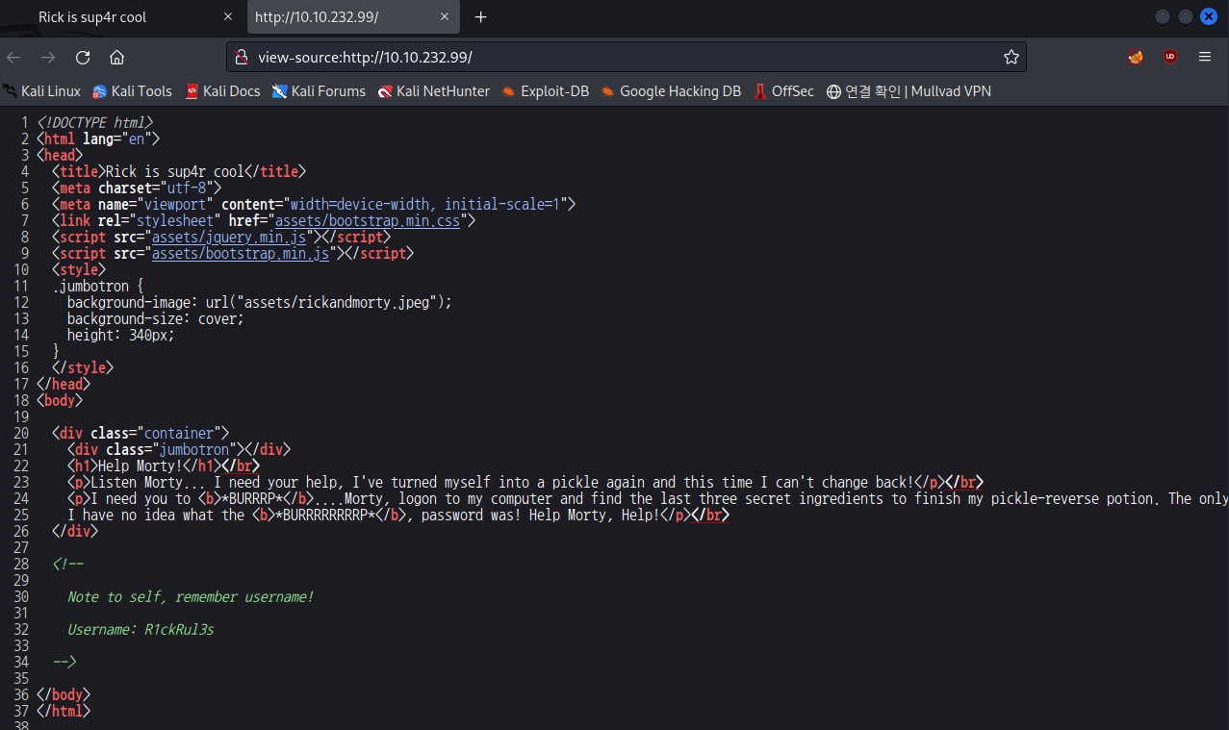
Task: Click the 'Note to self, remember username!' comment
Action: click(191, 596)
